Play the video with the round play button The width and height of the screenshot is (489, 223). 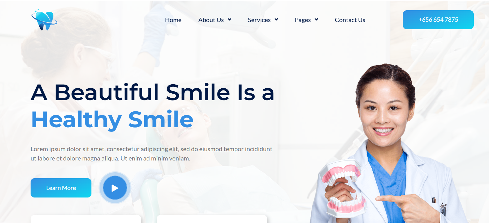click(x=115, y=188)
